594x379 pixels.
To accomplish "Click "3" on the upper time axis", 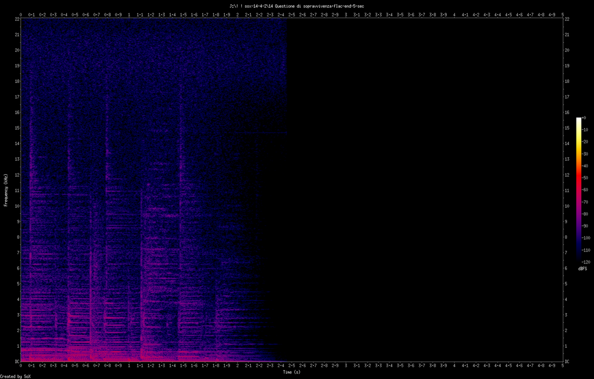I will pyautogui.click(x=346, y=15).
